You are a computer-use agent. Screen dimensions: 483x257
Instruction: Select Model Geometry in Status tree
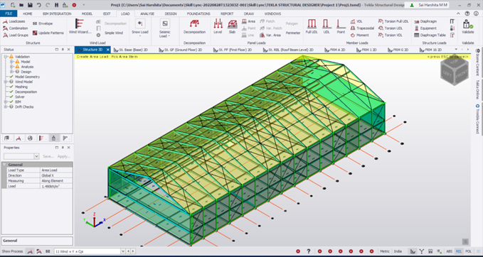28,77
